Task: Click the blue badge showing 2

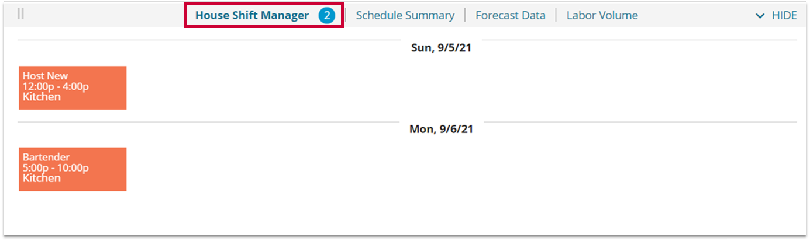Action: click(326, 16)
